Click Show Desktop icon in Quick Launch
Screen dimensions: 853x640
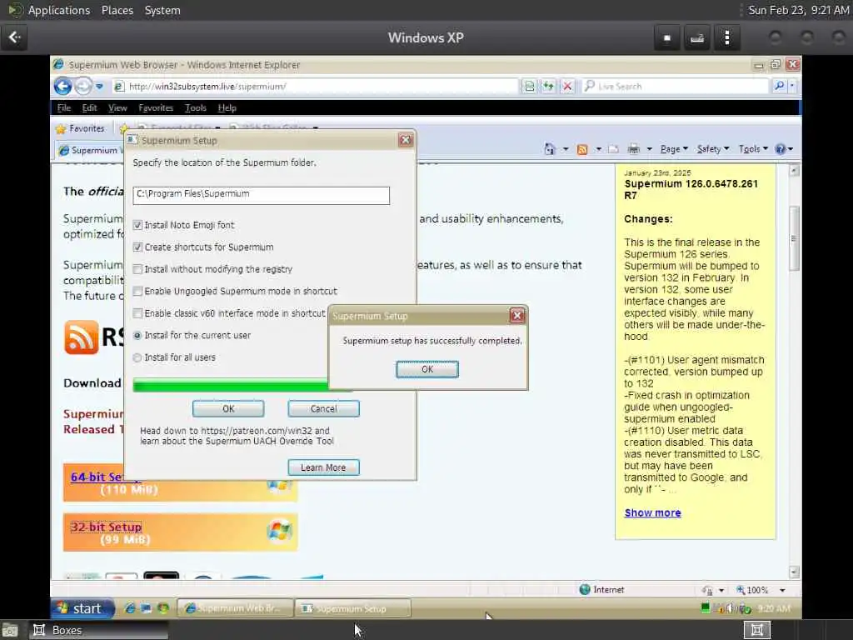click(x=147, y=608)
